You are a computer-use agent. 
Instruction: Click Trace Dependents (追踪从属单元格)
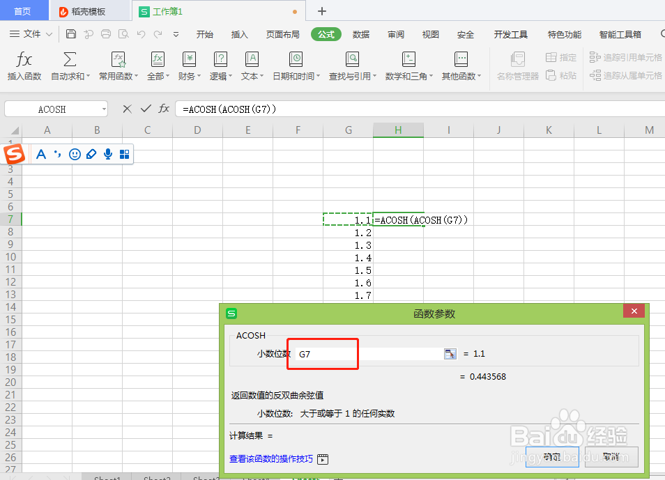[x=625, y=75]
